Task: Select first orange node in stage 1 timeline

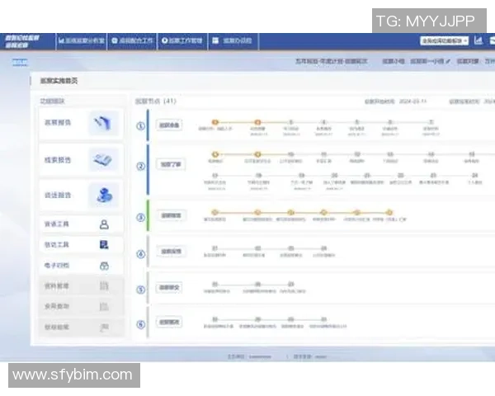Action: point(215,122)
